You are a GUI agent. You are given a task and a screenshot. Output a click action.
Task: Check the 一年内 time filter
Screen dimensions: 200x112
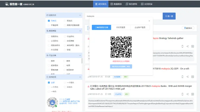point(49,91)
